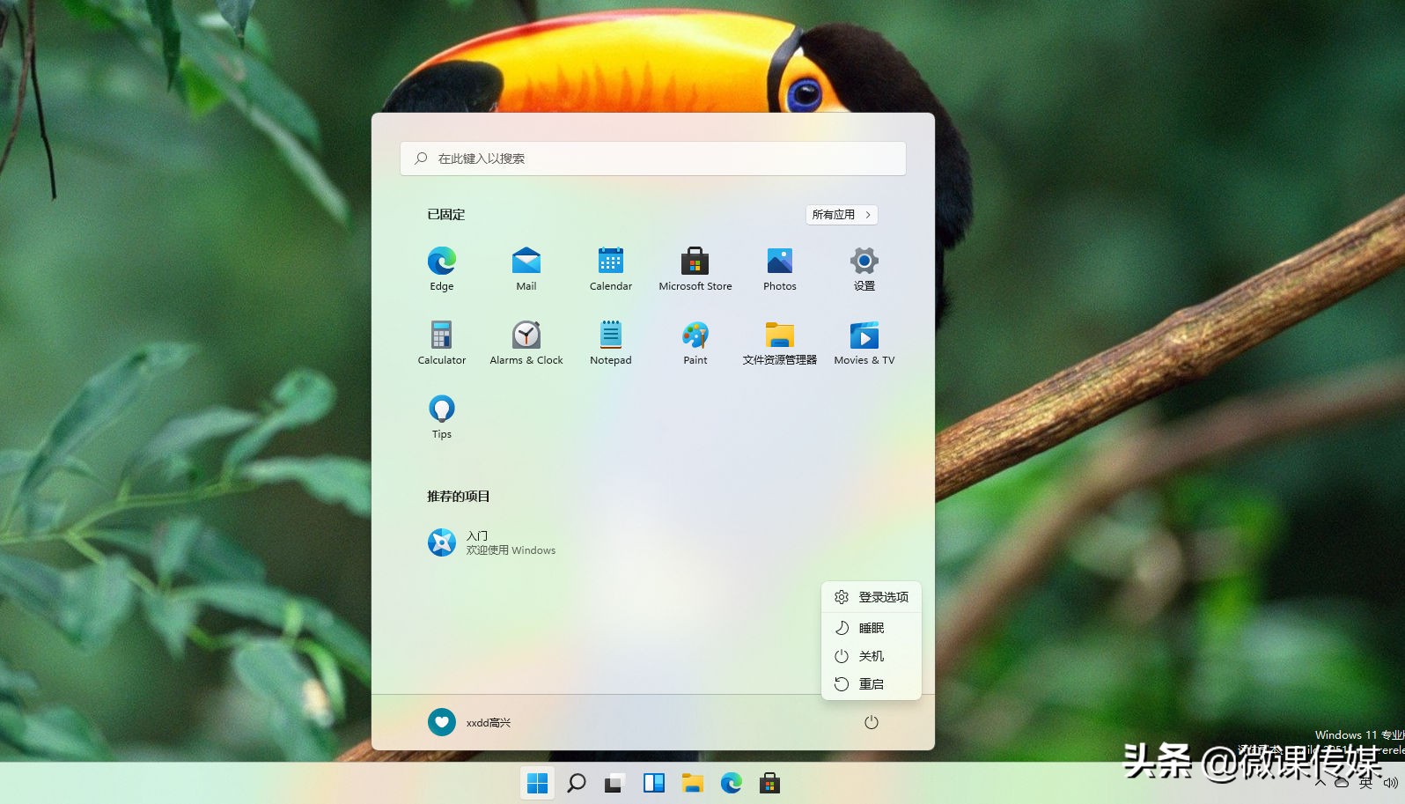Open the Calculator app
Viewport: 1405px width, 804px height.
point(442,343)
